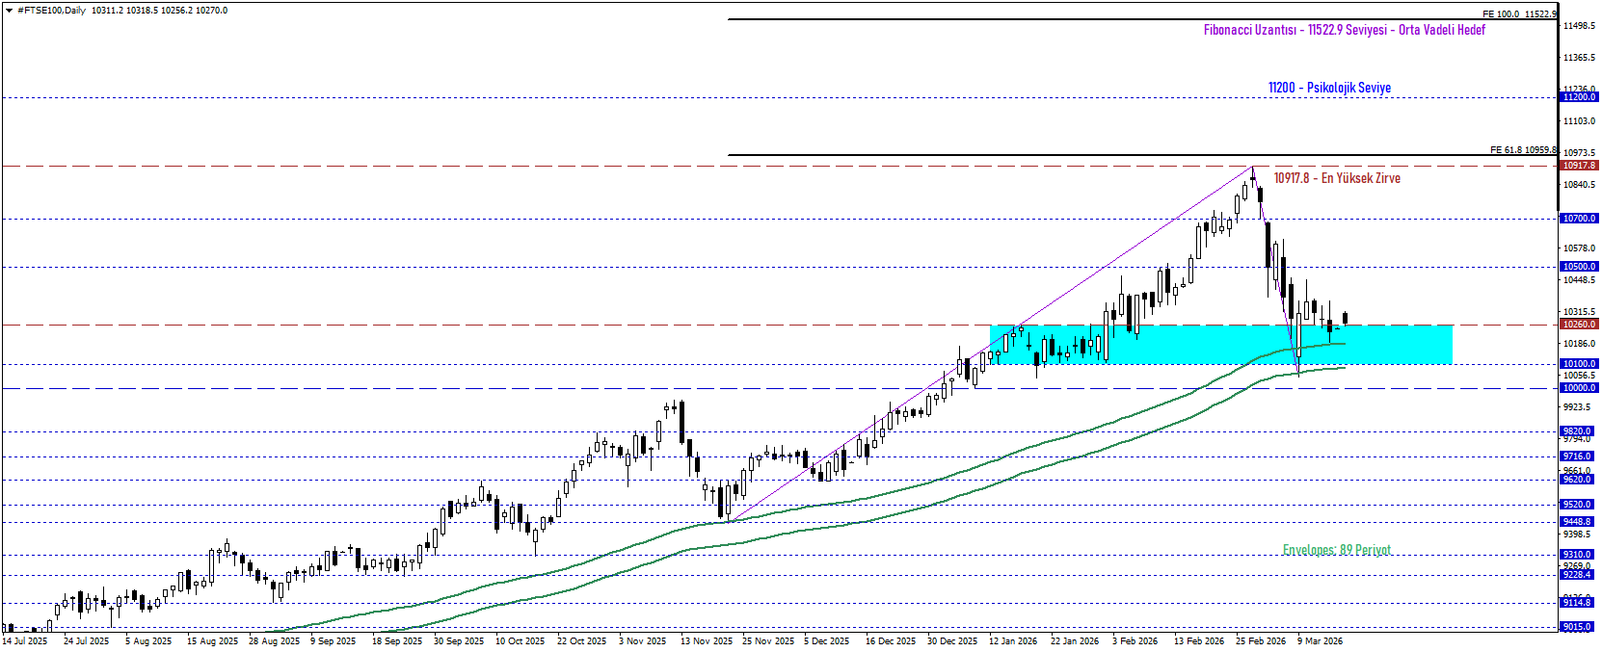This screenshot has width=1602, height=652.
Task: Click the '25 Feb 2026' date on time axis
Action: point(1261,641)
